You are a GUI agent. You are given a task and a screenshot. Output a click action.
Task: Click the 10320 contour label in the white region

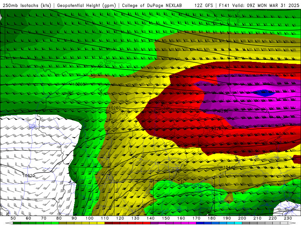click(x=29, y=175)
